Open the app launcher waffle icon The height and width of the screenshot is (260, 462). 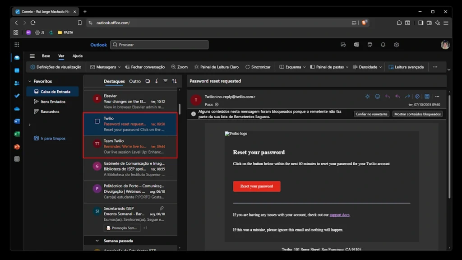[x=17, y=45]
